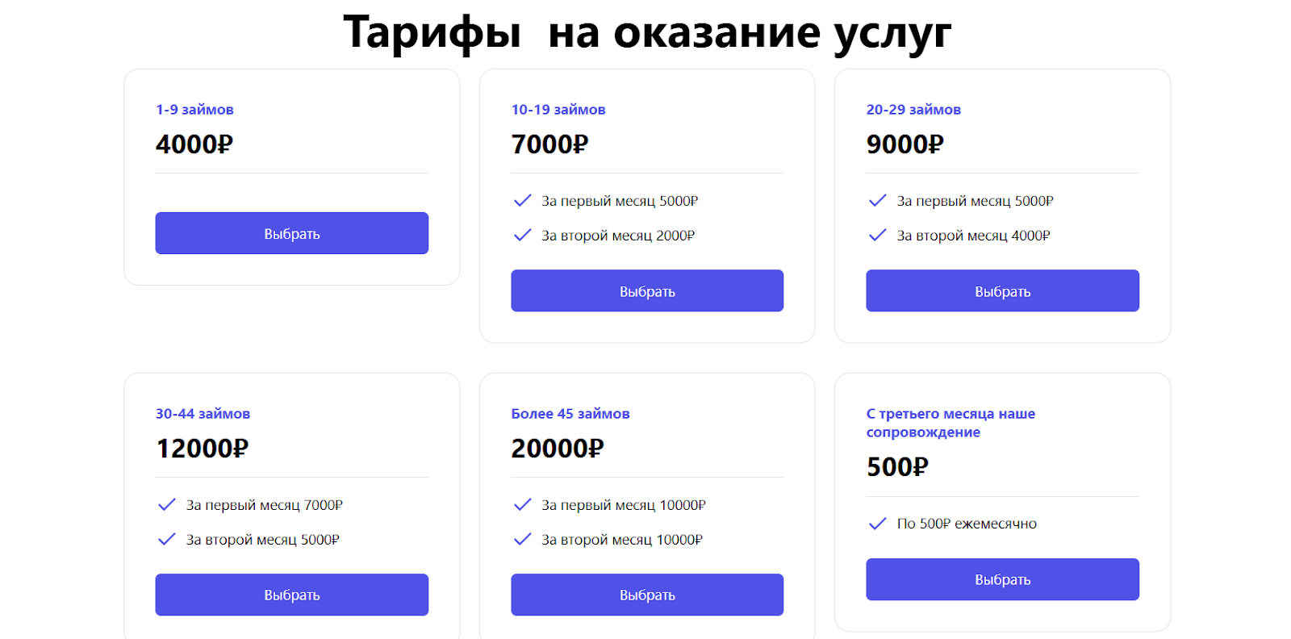Click checkmark beside 'За первый месяц 5000₽' in 10-19 plan
This screenshot has height=639, width=1291.
pyautogui.click(x=522, y=201)
